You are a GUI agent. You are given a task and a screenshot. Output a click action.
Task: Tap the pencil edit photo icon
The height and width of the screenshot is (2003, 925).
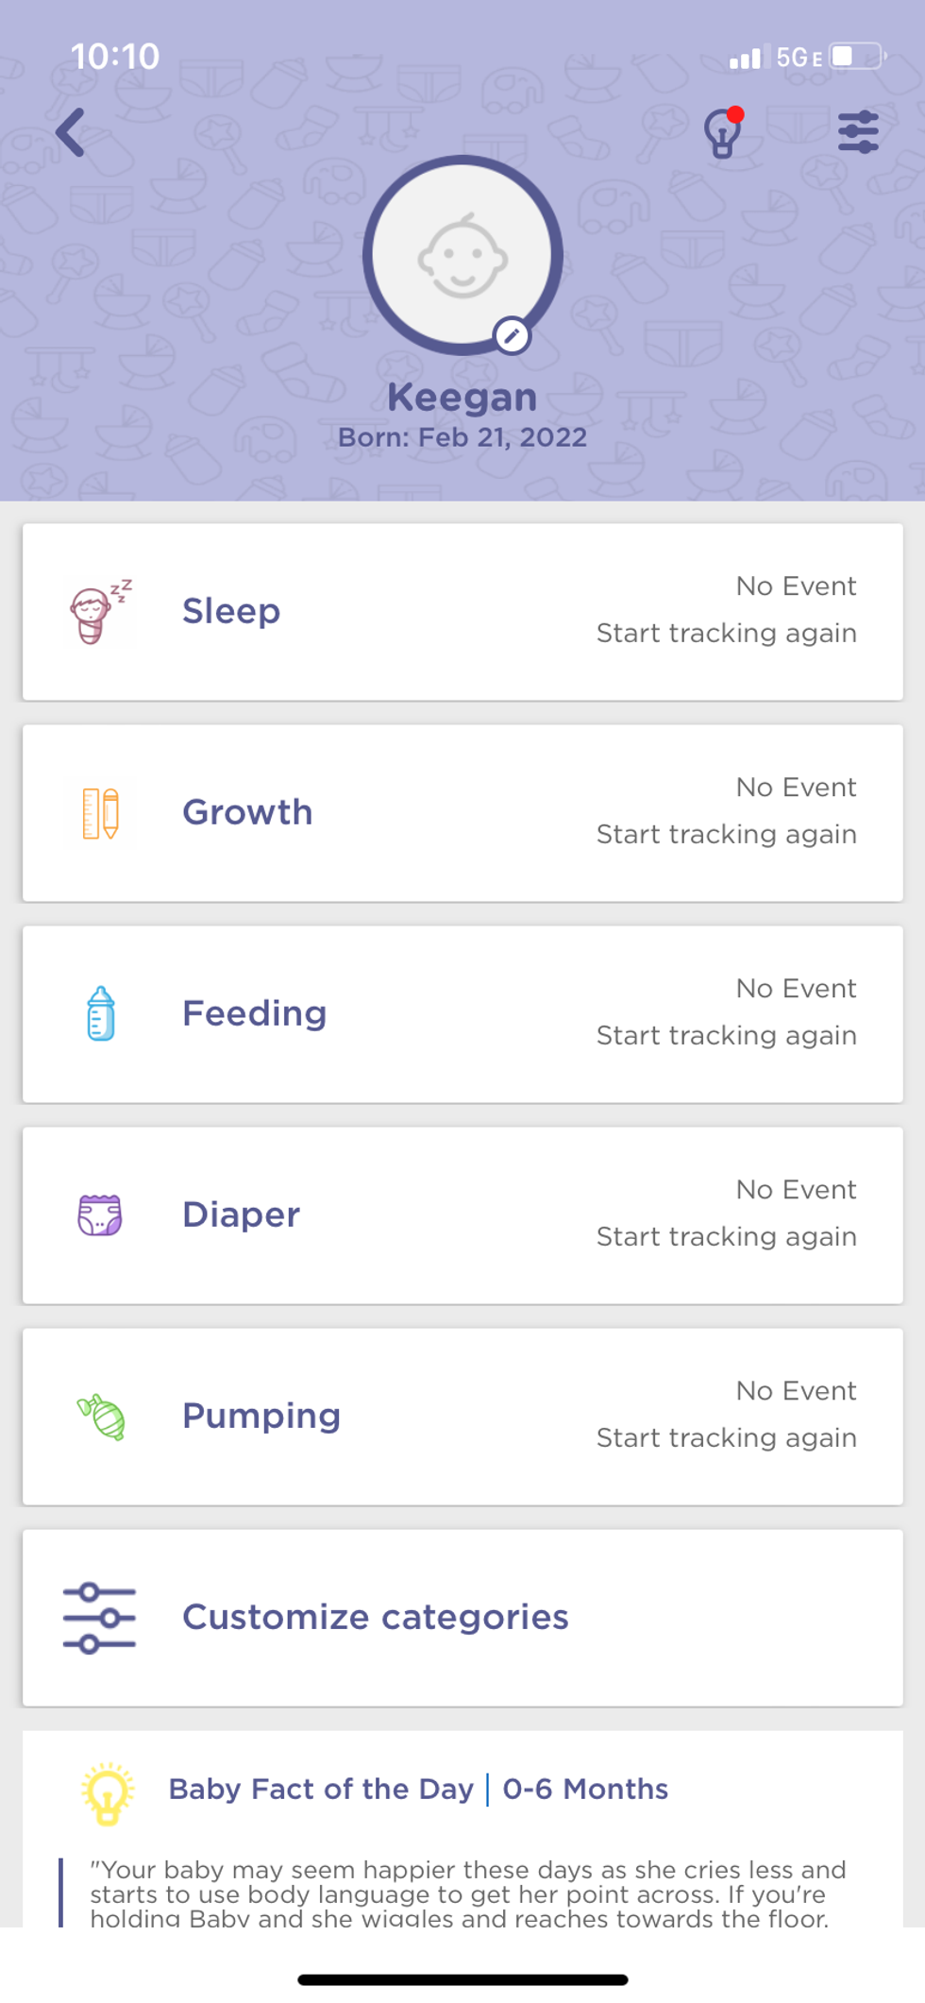pyautogui.click(x=512, y=335)
